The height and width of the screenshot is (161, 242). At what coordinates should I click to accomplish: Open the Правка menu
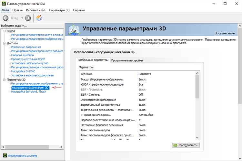17,10
